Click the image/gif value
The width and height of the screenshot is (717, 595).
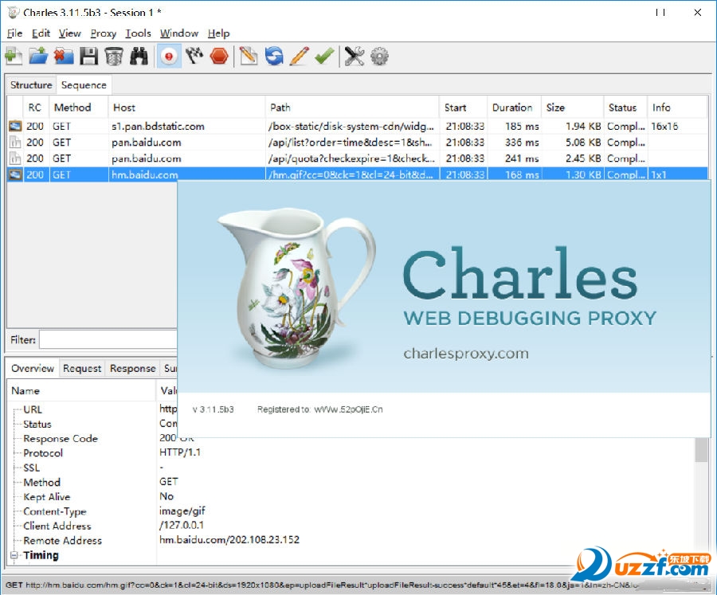point(182,511)
